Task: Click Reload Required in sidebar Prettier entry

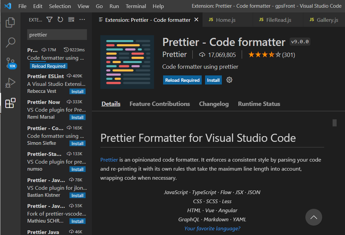Action: [48, 66]
